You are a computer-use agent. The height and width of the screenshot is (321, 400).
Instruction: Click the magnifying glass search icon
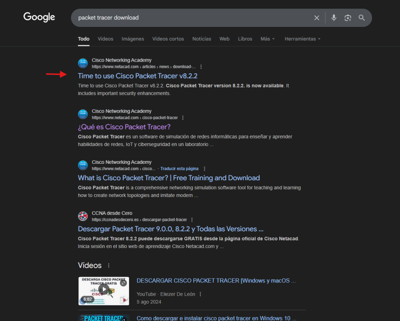[x=362, y=18]
